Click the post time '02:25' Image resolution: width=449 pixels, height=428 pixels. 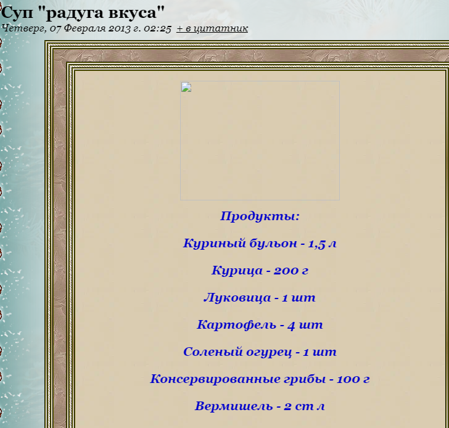[159, 28]
